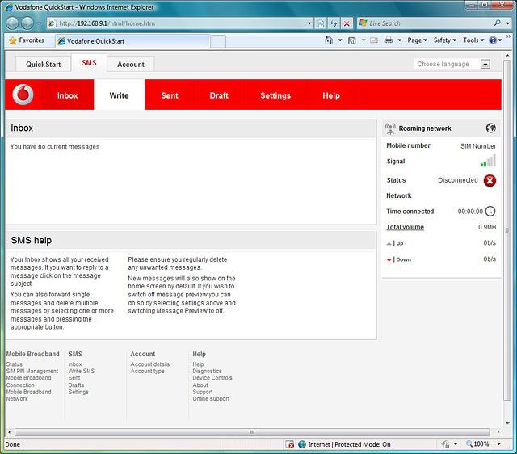Click the red disconnected status icon
This screenshot has height=454, width=517.
tap(490, 180)
